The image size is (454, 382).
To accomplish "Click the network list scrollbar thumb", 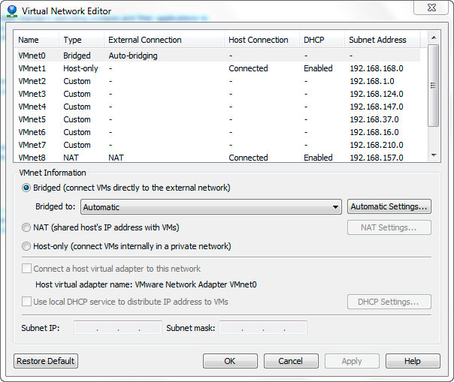I will pyautogui.click(x=434, y=86).
